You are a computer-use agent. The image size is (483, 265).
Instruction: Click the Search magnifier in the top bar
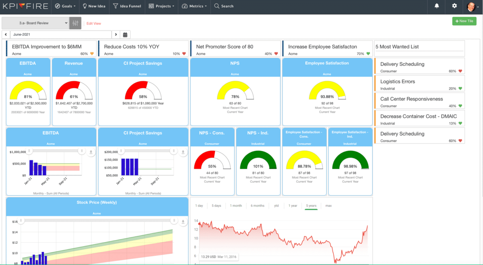[224, 6]
